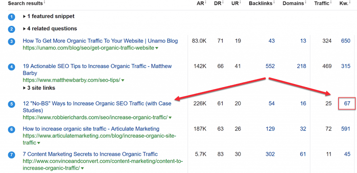Screen dimensions: 357x173
Task: Click the info icon next to DR header
Action: click(x=223, y=2)
